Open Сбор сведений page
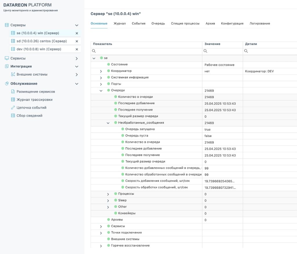 [29, 115]
